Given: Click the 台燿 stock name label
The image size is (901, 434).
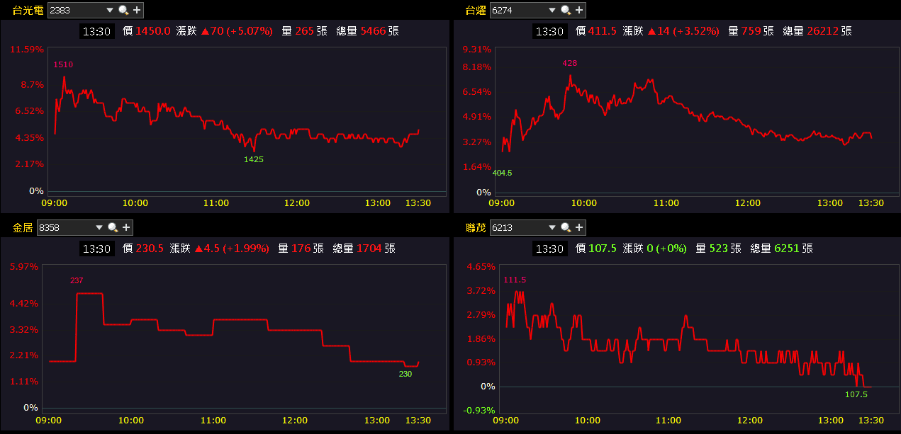Looking at the screenshot, I should (x=476, y=10).
